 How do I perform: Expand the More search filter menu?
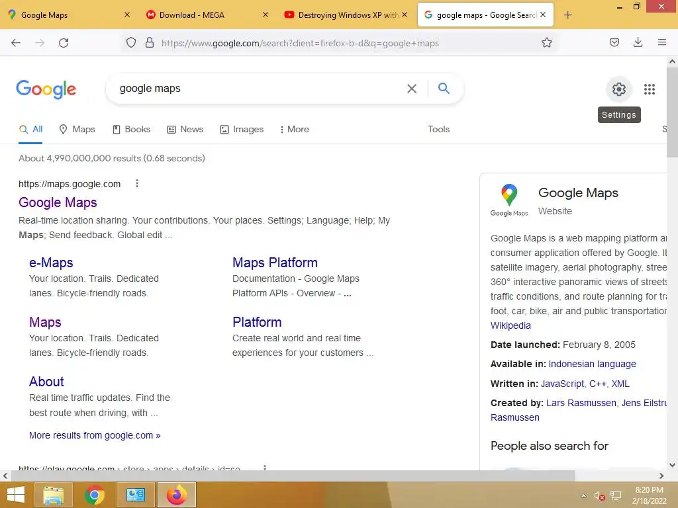295,129
